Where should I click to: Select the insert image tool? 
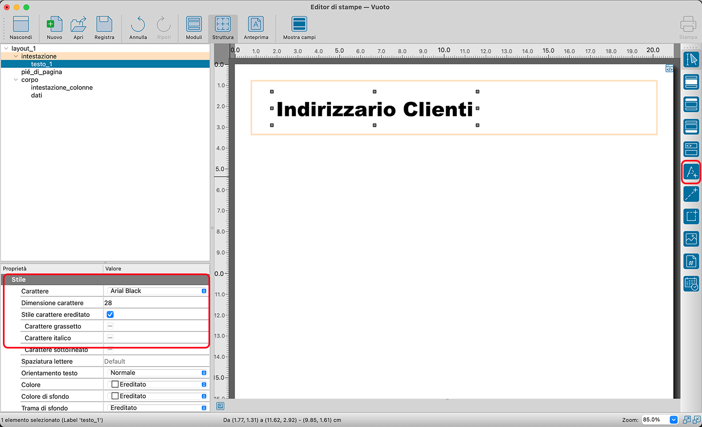[691, 239]
